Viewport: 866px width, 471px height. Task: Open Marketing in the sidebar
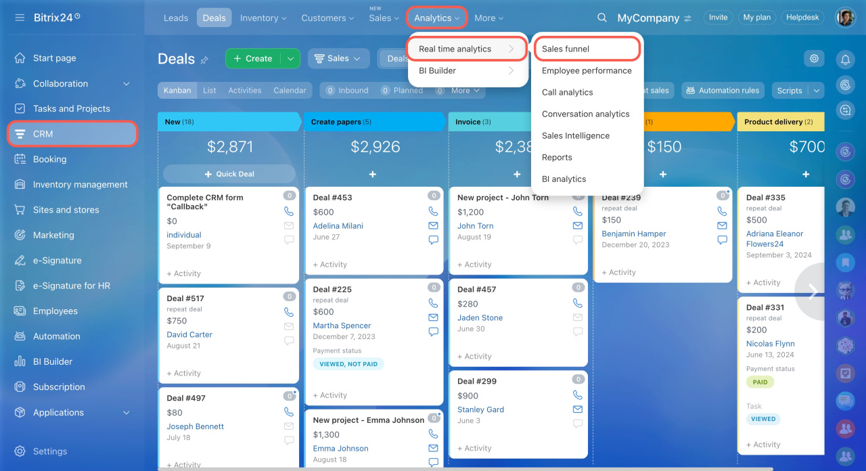(53, 235)
